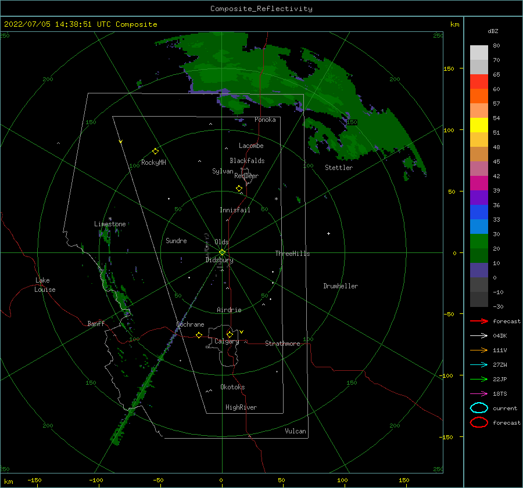The width and height of the screenshot is (523, 488).
Task: Click the cyan 27ZW arrow icon
Action: point(479,365)
